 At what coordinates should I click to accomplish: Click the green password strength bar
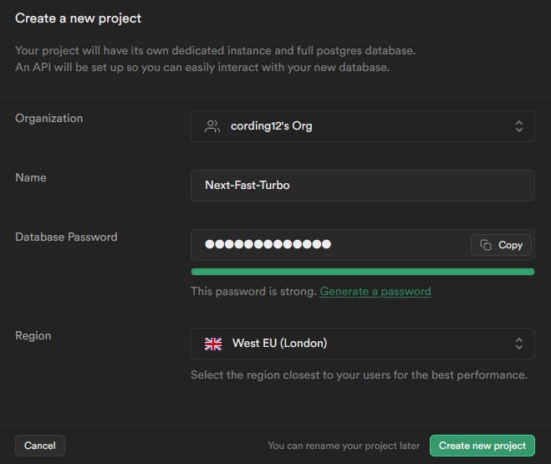362,272
